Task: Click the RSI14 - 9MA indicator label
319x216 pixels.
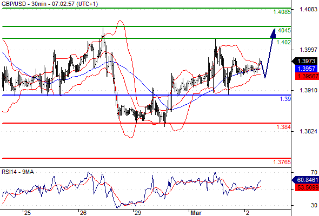Action: pos(18,172)
